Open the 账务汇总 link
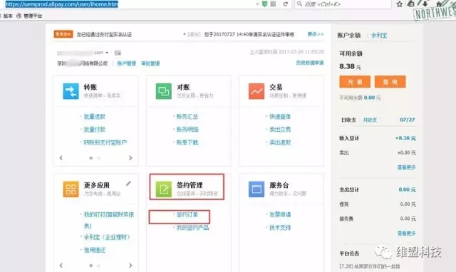456x272 pixels. click(187, 117)
